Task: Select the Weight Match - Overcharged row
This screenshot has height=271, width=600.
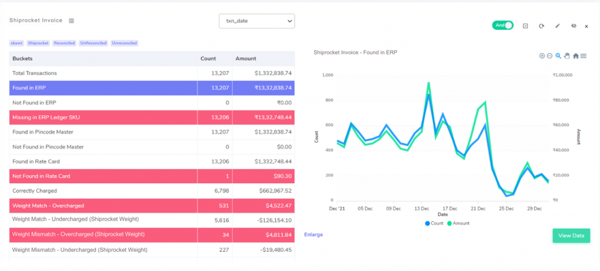Action: [x=152, y=205]
